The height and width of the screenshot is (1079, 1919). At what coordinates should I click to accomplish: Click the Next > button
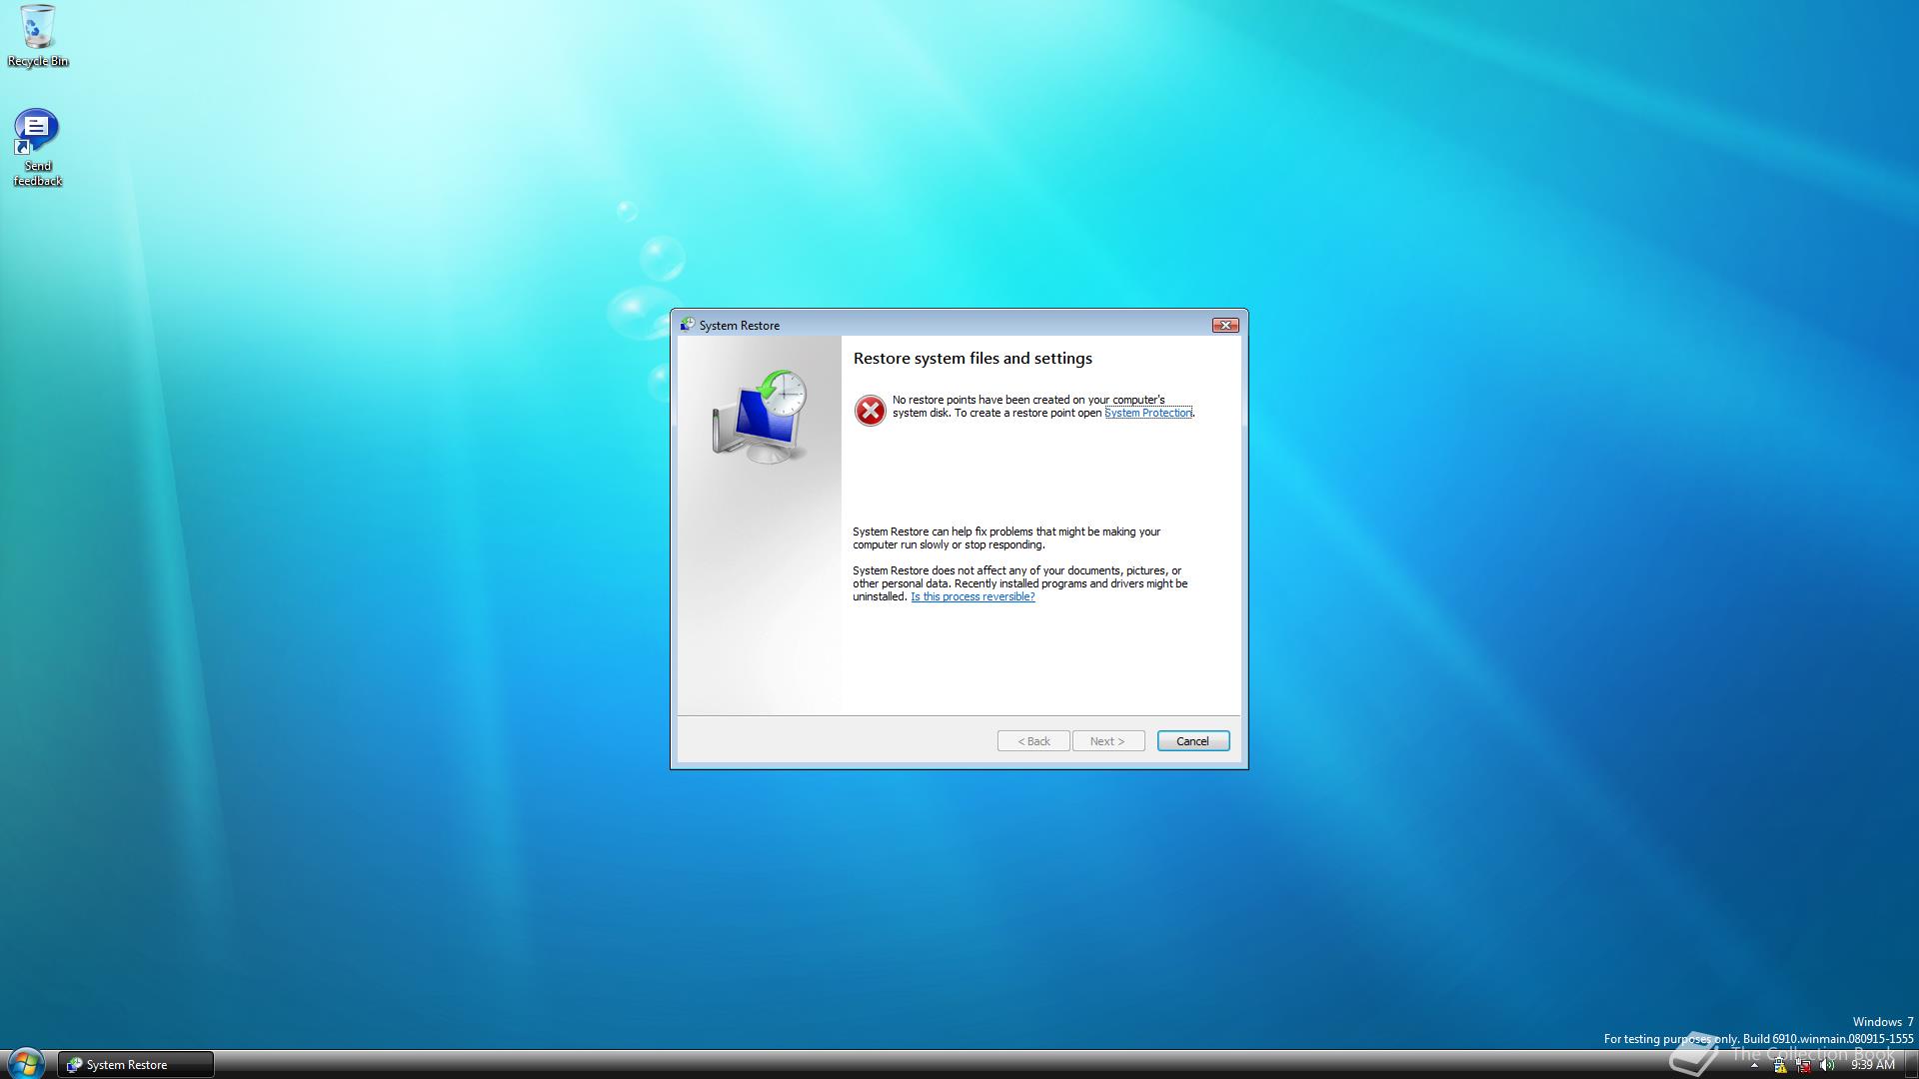click(1107, 741)
